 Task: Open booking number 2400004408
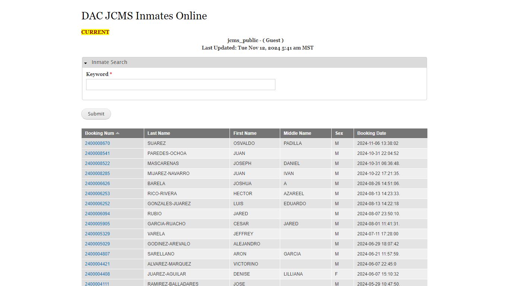click(x=97, y=274)
